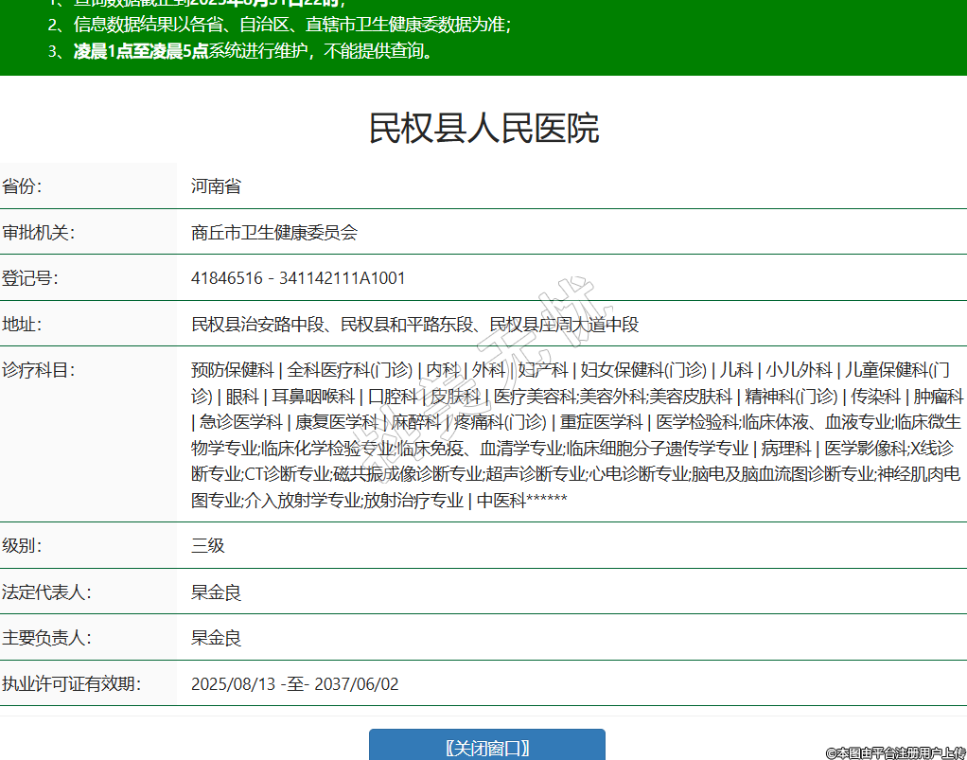This screenshot has height=760, width=967.
Task: Select the 审批机关 field label
Action: click(x=38, y=233)
